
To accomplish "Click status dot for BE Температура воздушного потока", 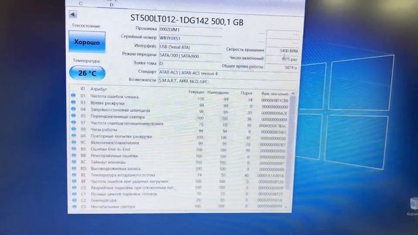I will tap(74, 174).
